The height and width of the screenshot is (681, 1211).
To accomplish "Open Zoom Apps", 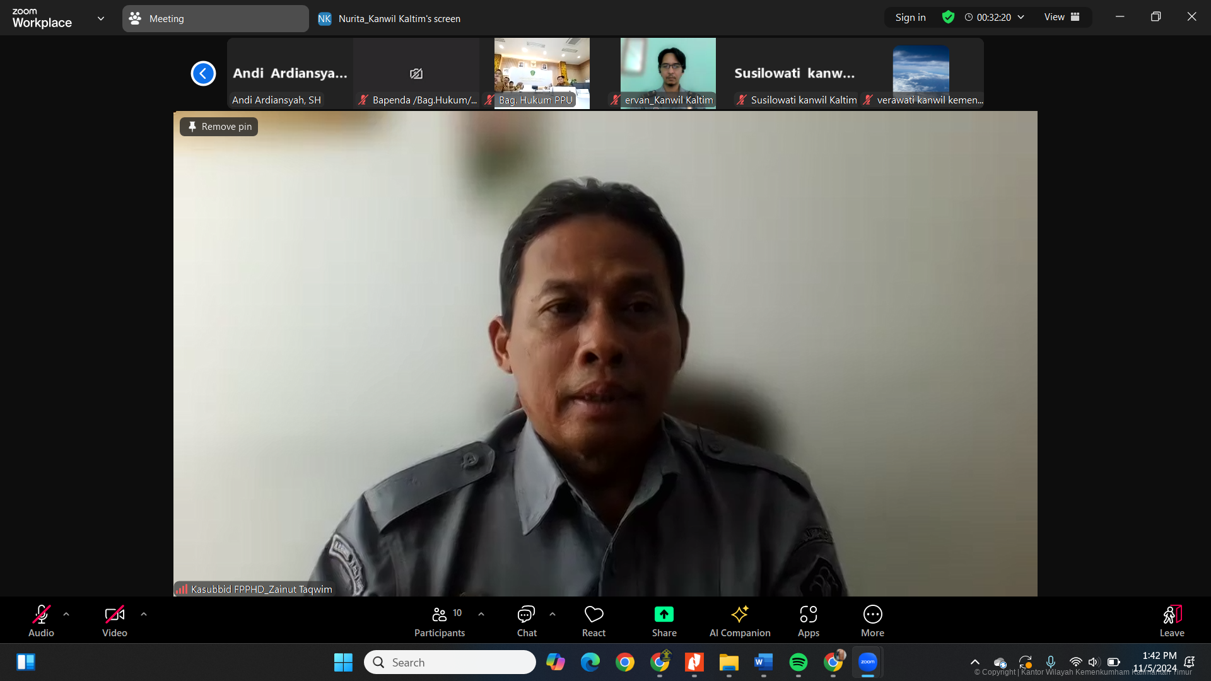I will pyautogui.click(x=809, y=621).
